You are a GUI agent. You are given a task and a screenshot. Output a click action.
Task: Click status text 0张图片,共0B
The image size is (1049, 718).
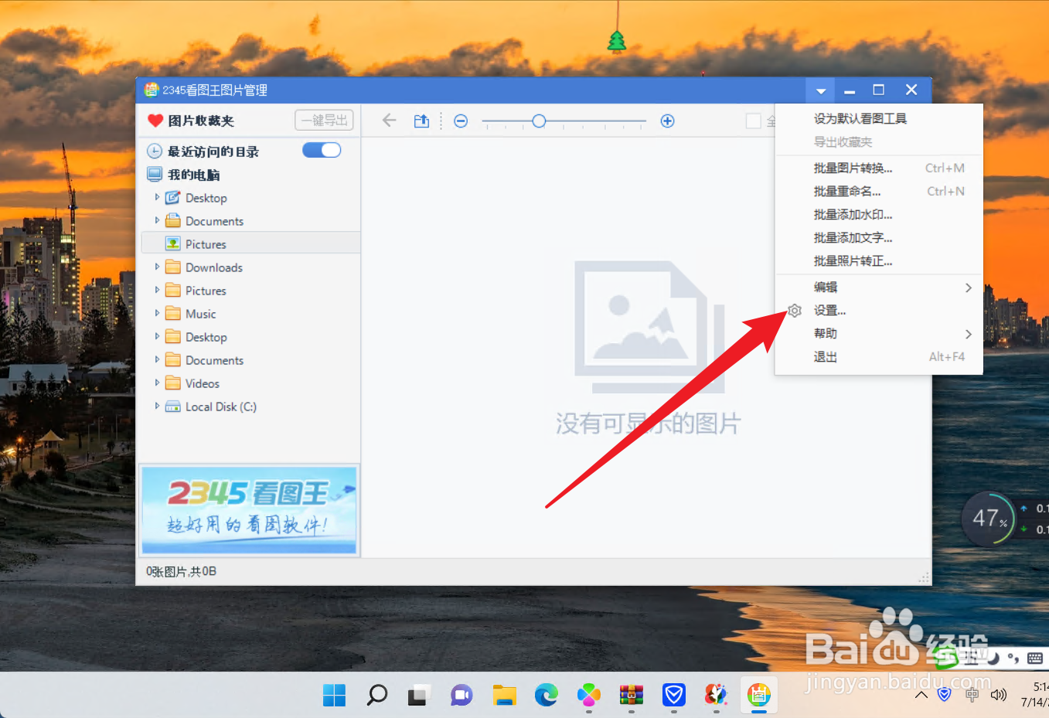tap(181, 572)
